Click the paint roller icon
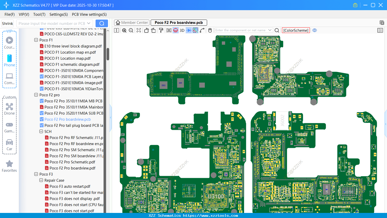 161,30
